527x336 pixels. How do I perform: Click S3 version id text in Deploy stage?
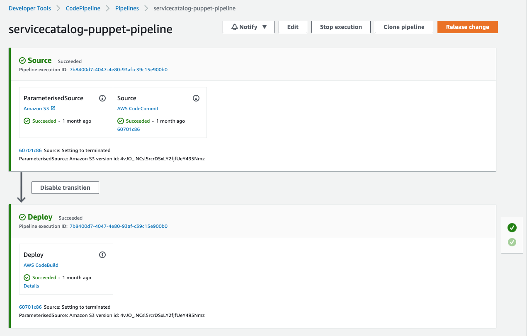tap(112, 315)
